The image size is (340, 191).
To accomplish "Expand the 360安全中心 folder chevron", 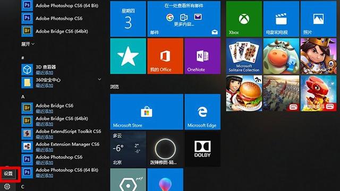I will pos(99,80).
